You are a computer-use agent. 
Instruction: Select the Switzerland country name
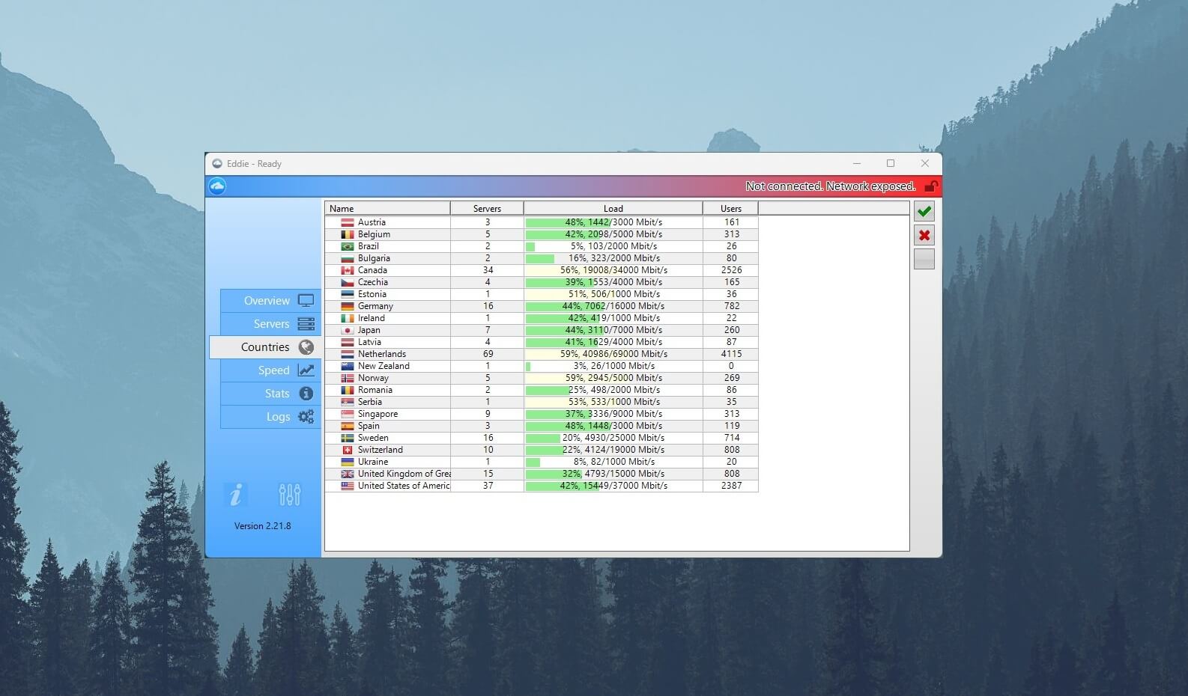381,450
